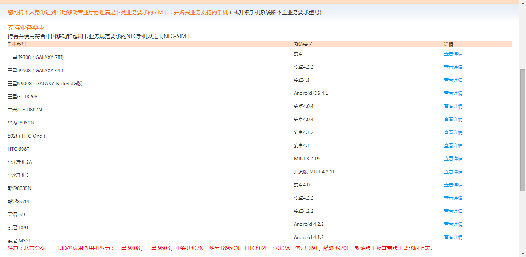Open 查看详情 for 索尼 L39T
The height and width of the screenshot is (257, 526).
coord(453,224)
